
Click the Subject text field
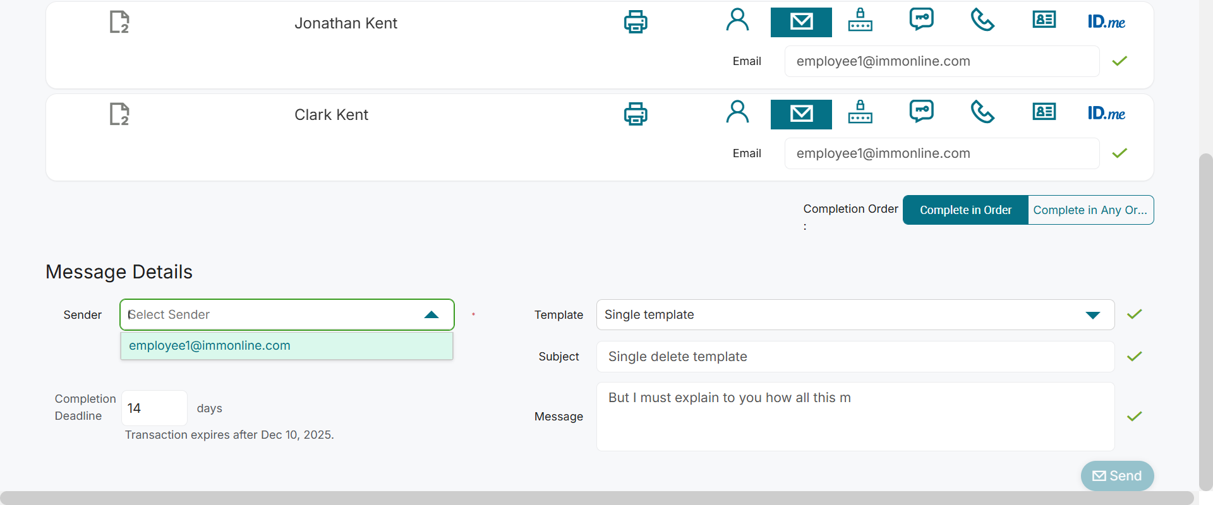[x=855, y=357]
